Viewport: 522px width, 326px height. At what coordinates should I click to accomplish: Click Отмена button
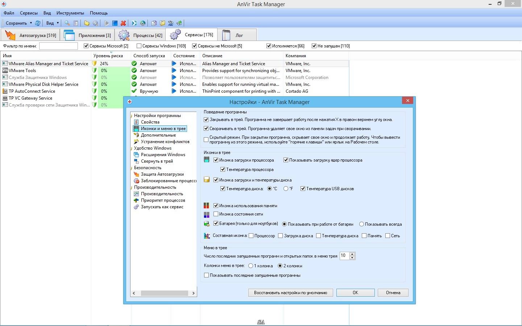pyautogui.click(x=393, y=293)
